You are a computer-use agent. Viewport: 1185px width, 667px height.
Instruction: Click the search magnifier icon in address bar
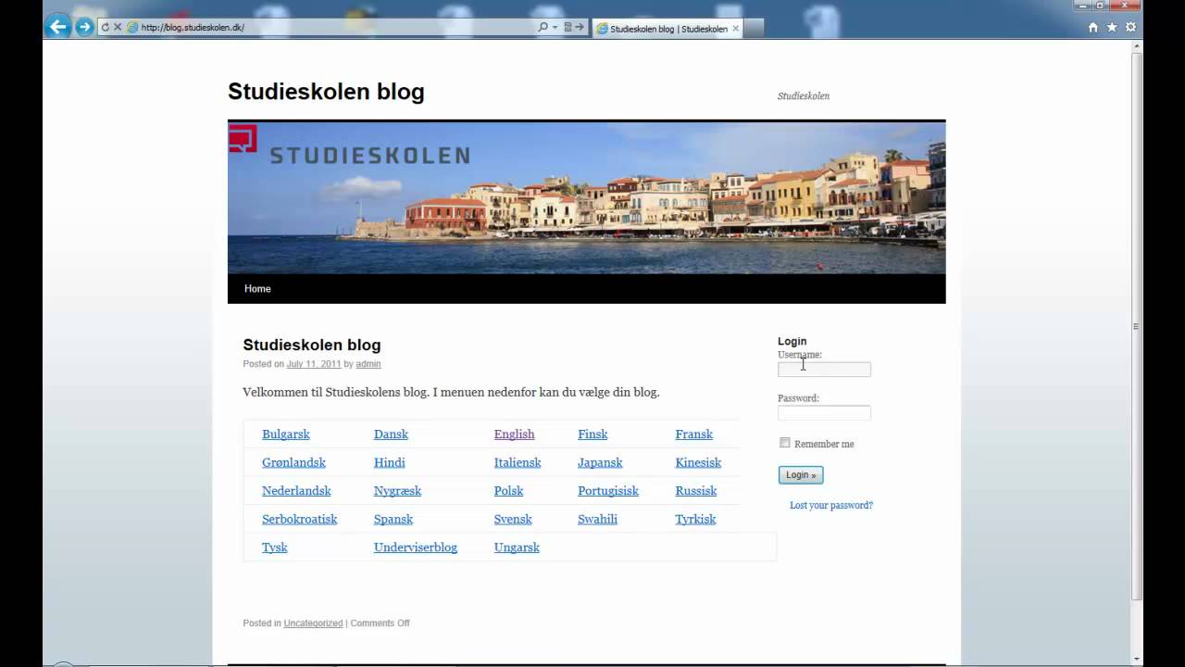pos(543,28)
